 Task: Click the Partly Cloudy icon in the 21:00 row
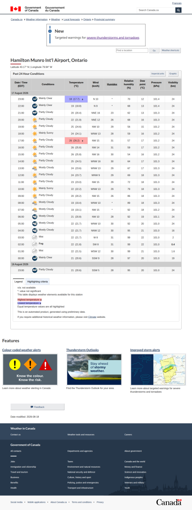35,113
